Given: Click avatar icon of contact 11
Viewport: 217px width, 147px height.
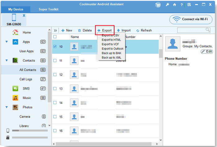Looking at the screenshot, I should point(74,61).
